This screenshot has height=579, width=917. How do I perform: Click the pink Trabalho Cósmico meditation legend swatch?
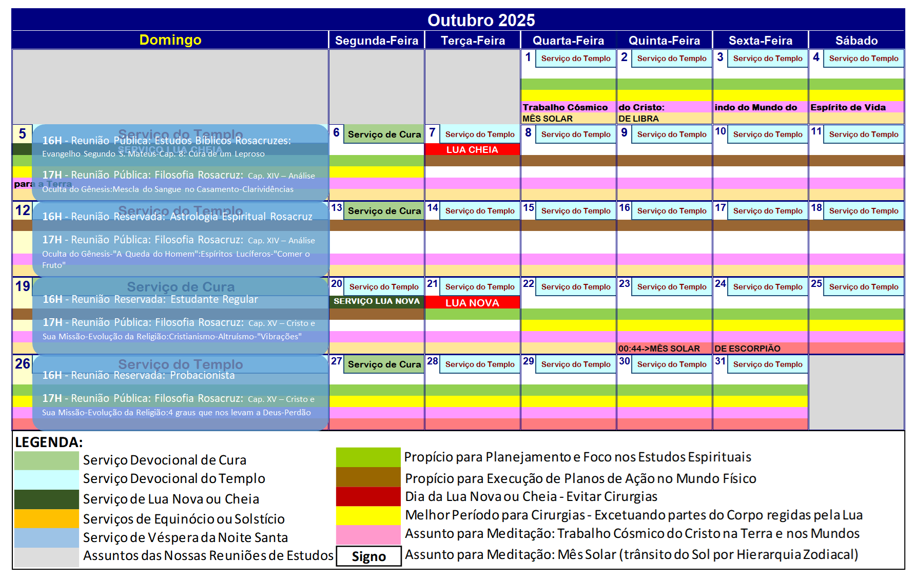click(x=367, y=534)
